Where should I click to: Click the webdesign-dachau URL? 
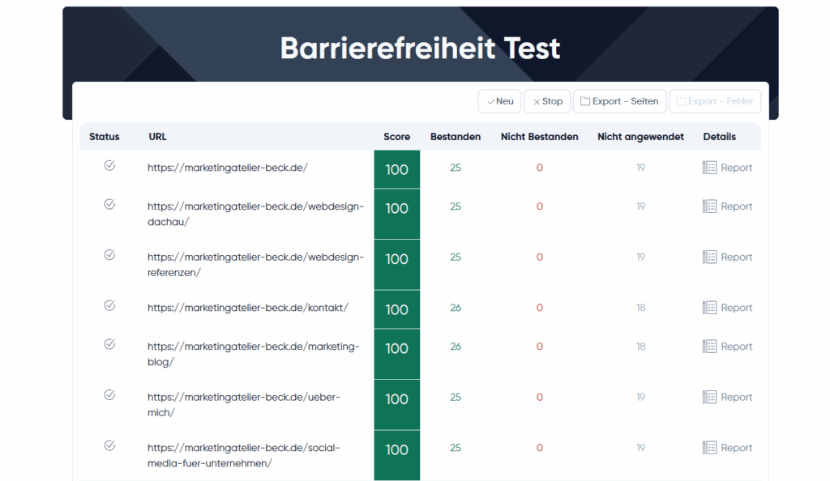point(255,214)
